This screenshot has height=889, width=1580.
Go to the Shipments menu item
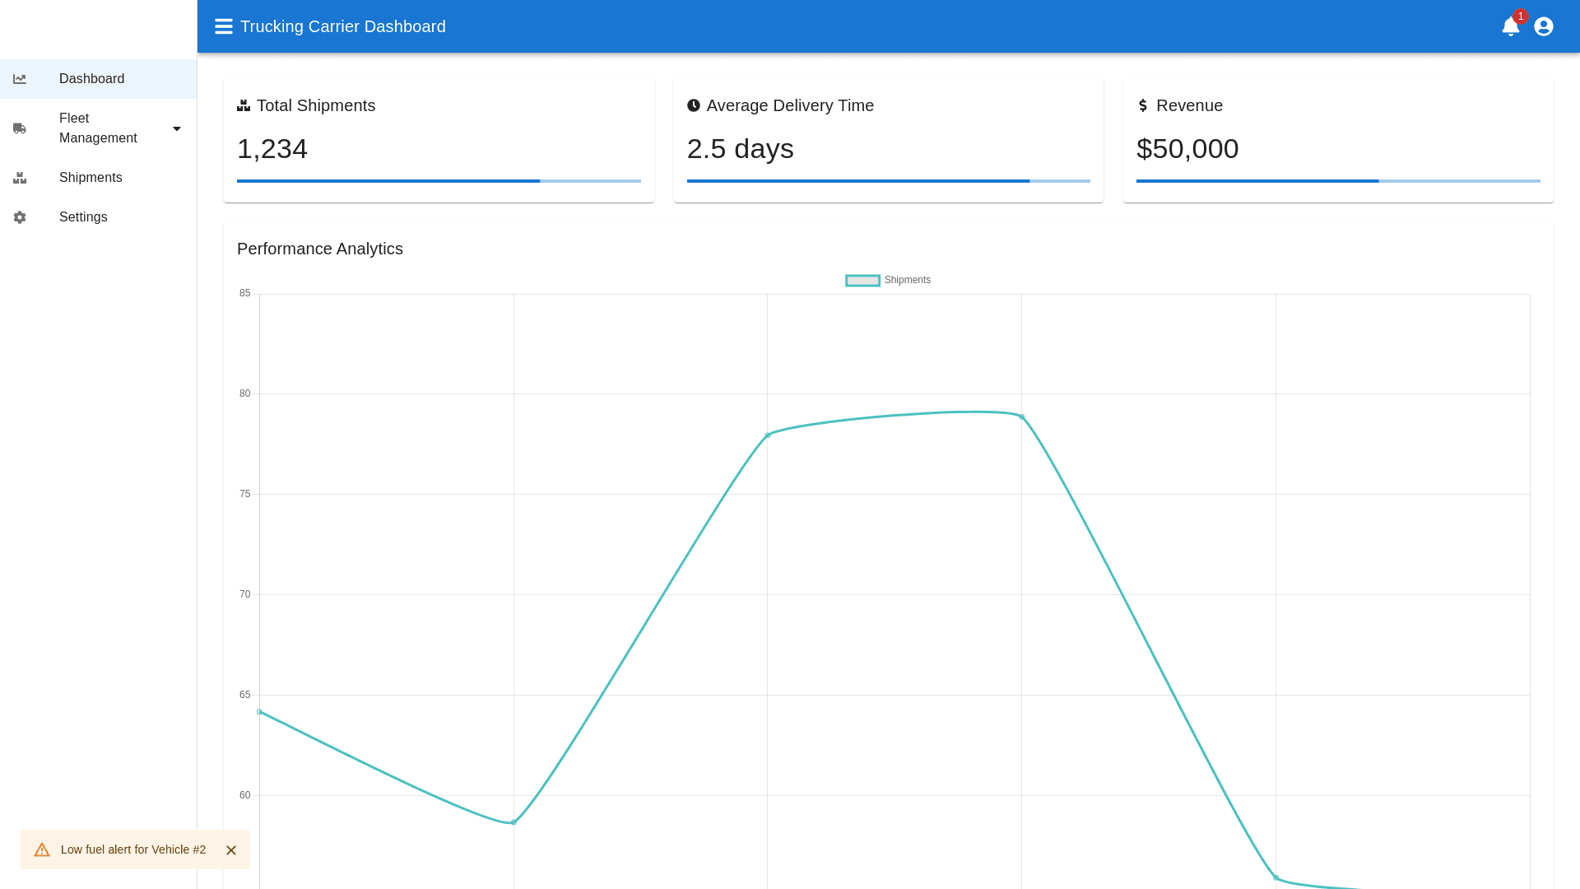point(91,178)
